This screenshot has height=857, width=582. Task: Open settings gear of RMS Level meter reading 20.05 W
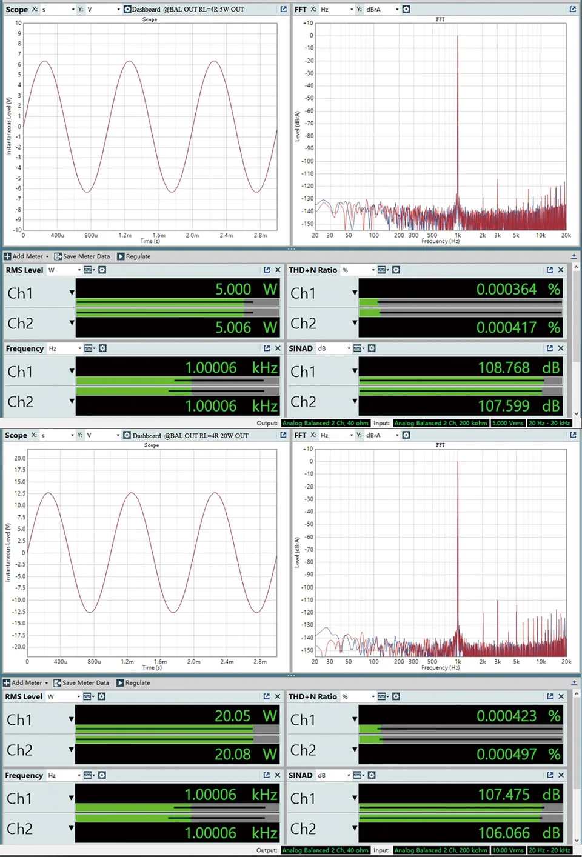pyautogui.click(x=102, y=696)
